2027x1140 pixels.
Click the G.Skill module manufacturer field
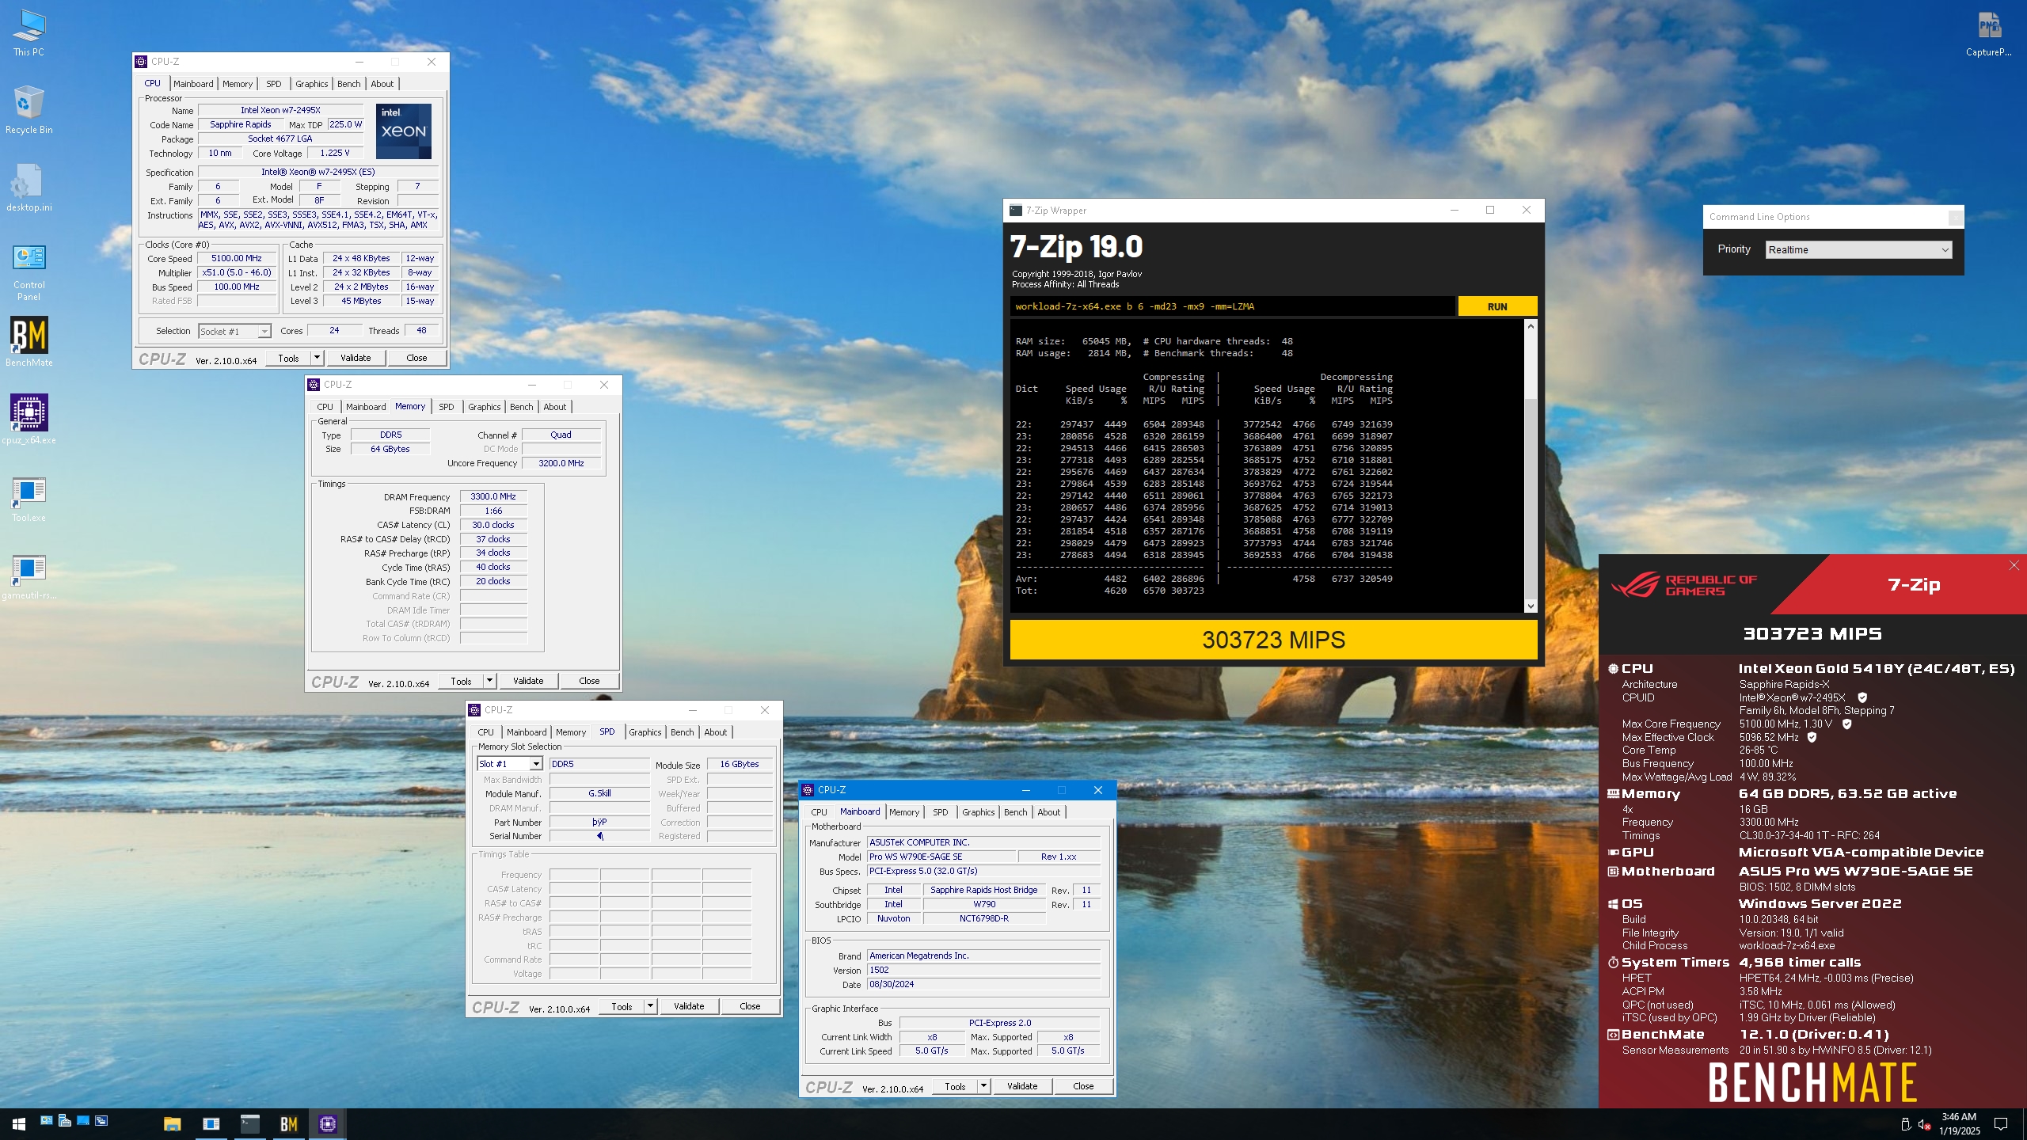(599, 793)
